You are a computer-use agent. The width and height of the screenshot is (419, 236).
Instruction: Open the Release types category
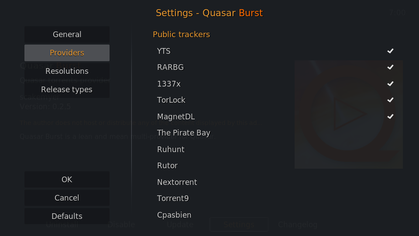pos(67,89)
